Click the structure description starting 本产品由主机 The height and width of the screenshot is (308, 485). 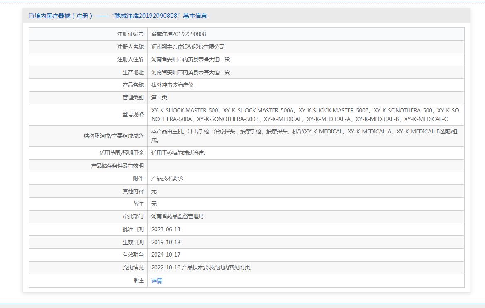click(304, 136)
